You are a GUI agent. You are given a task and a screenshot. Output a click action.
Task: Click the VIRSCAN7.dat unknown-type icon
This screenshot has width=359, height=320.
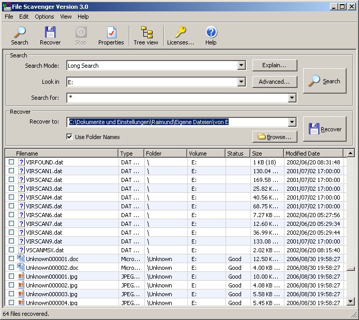(21, 223)
